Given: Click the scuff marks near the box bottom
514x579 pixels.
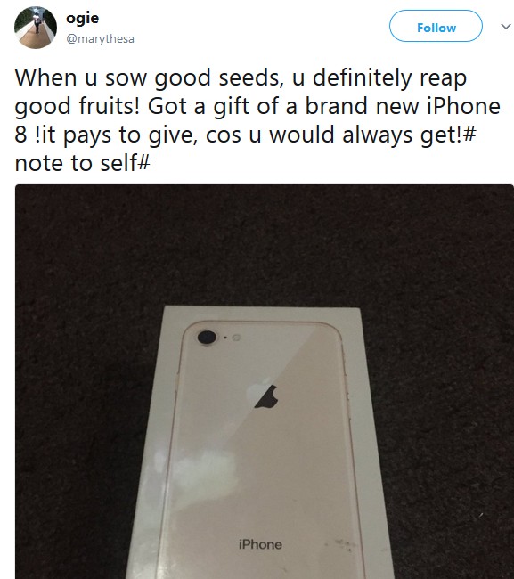Looking at the screenshot, I should click(341, 544).
